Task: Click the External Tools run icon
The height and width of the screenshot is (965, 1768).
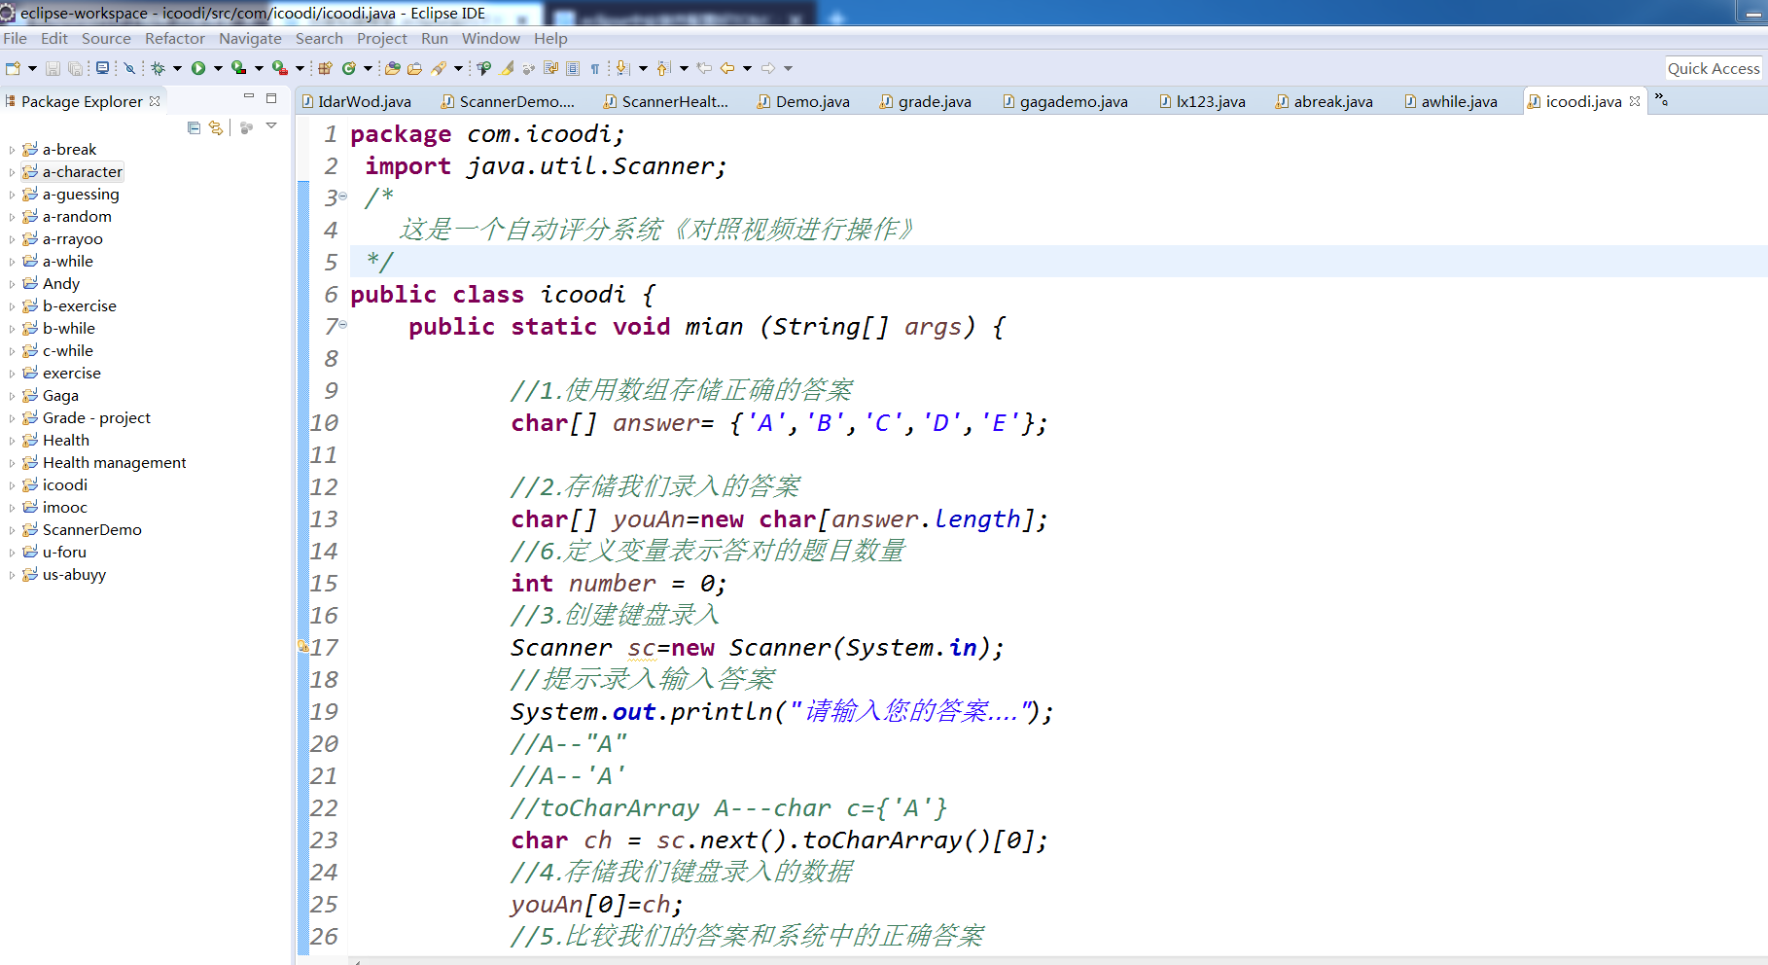Action: point(279,68)
